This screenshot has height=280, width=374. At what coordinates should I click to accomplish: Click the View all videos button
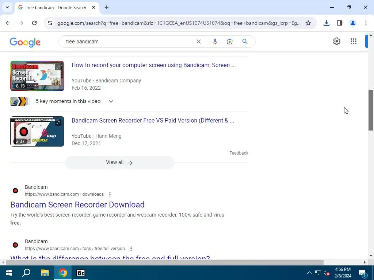click(120, 162)
